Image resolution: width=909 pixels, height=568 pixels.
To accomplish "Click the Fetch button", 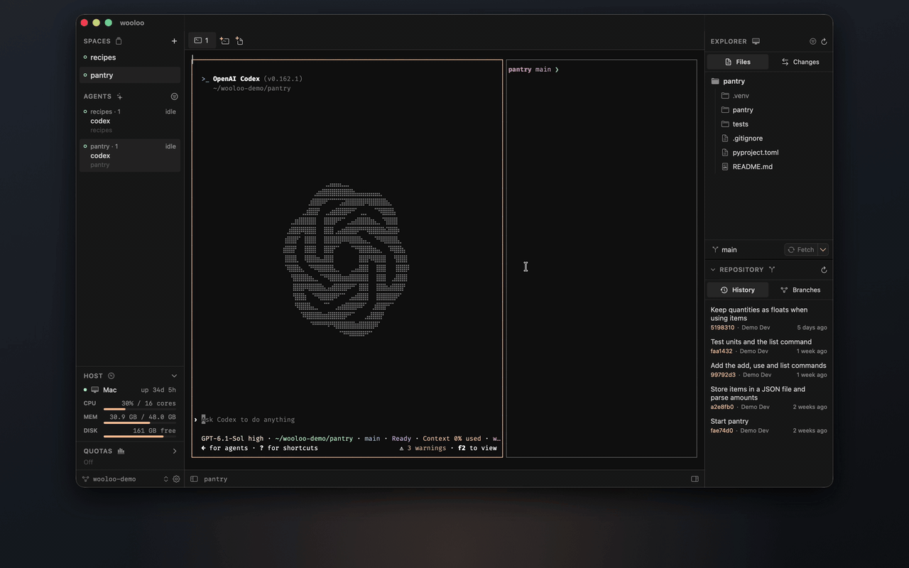I will point(801,250).
